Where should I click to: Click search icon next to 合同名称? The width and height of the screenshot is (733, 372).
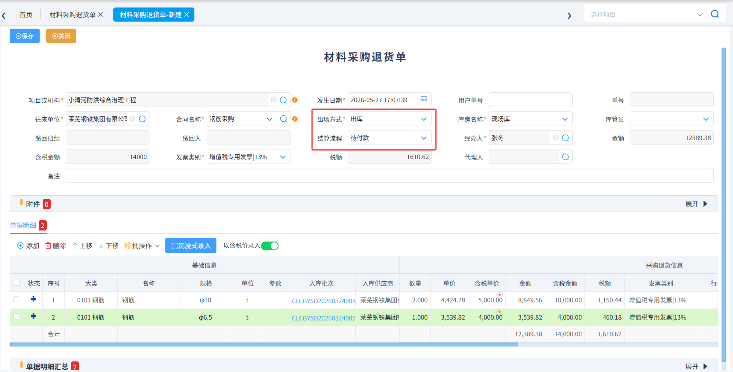[x=283, y=119]
